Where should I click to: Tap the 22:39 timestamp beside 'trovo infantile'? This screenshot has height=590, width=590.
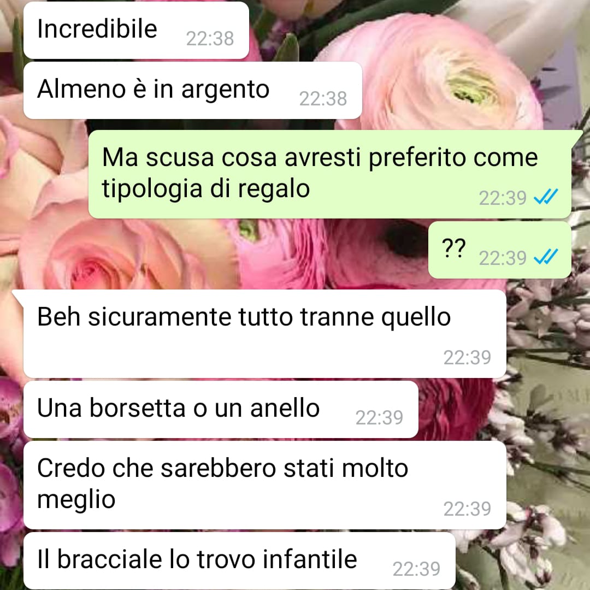pyautogui.click(x=416, y=569)
